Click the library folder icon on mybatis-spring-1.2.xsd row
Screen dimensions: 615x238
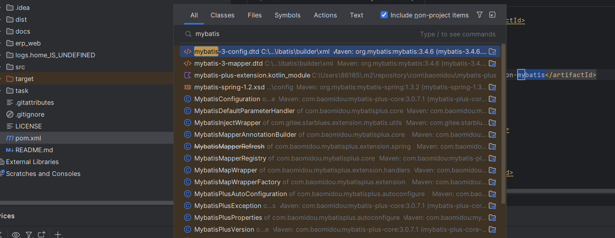(492, 87)
